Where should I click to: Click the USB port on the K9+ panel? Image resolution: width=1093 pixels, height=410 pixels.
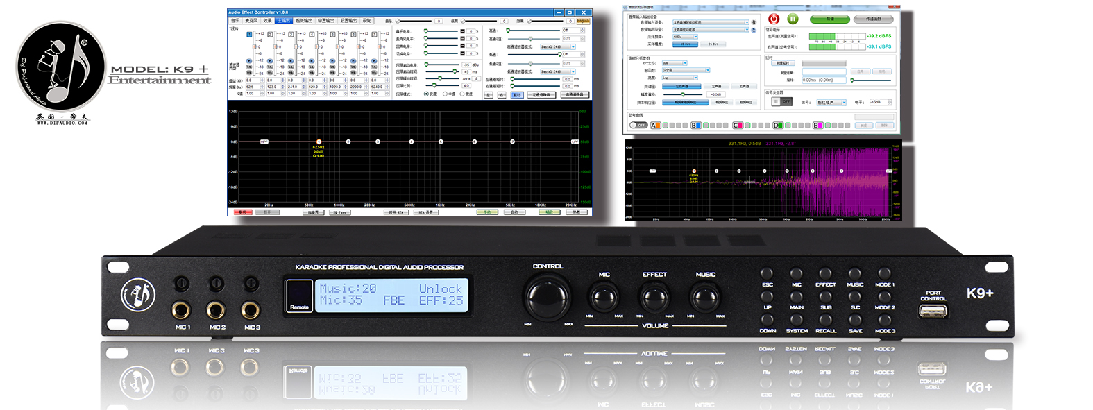tap(933, 311)
